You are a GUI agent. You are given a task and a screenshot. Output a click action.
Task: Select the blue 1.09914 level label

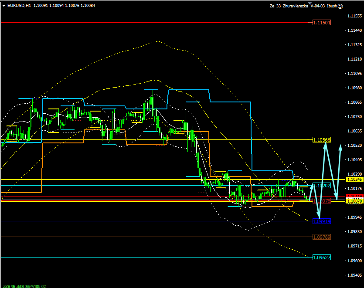point(322,221)
